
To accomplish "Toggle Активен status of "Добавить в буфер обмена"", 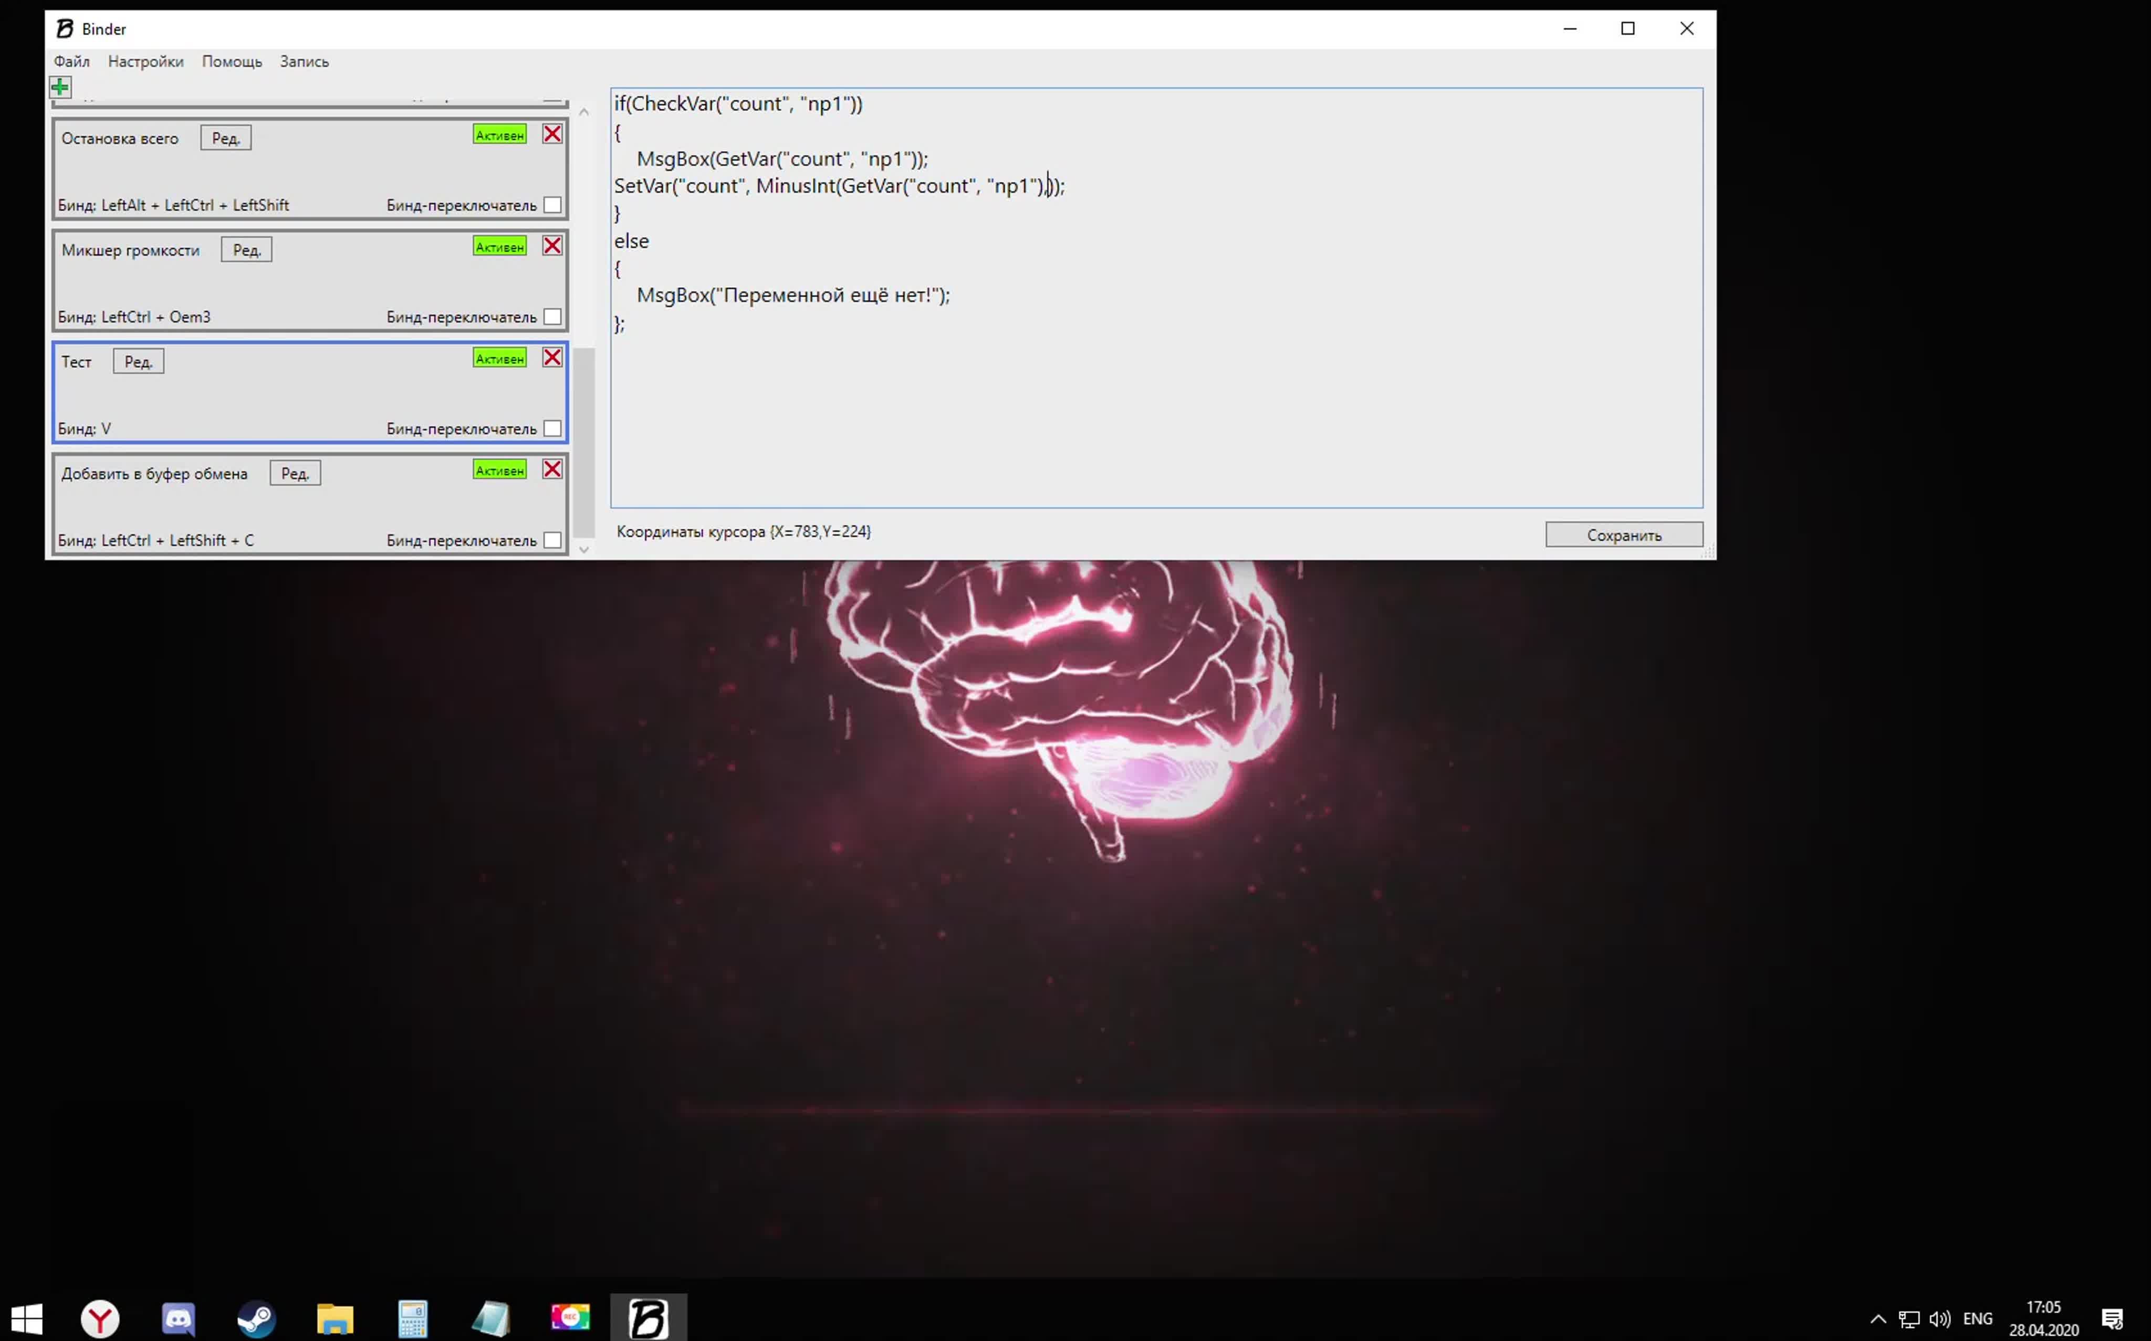I will pyautogui.click(x=499, y=470).
